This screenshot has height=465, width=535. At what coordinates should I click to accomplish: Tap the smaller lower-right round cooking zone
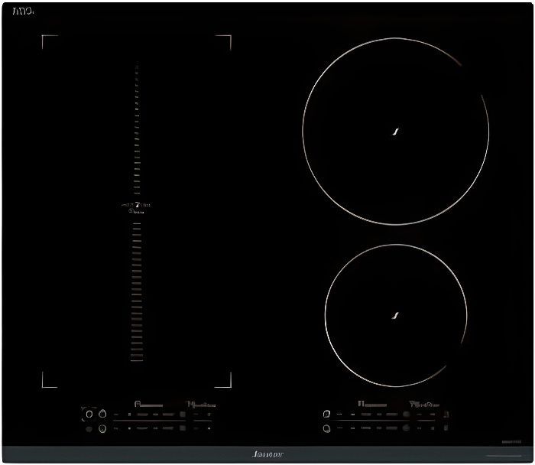[396, 316]
